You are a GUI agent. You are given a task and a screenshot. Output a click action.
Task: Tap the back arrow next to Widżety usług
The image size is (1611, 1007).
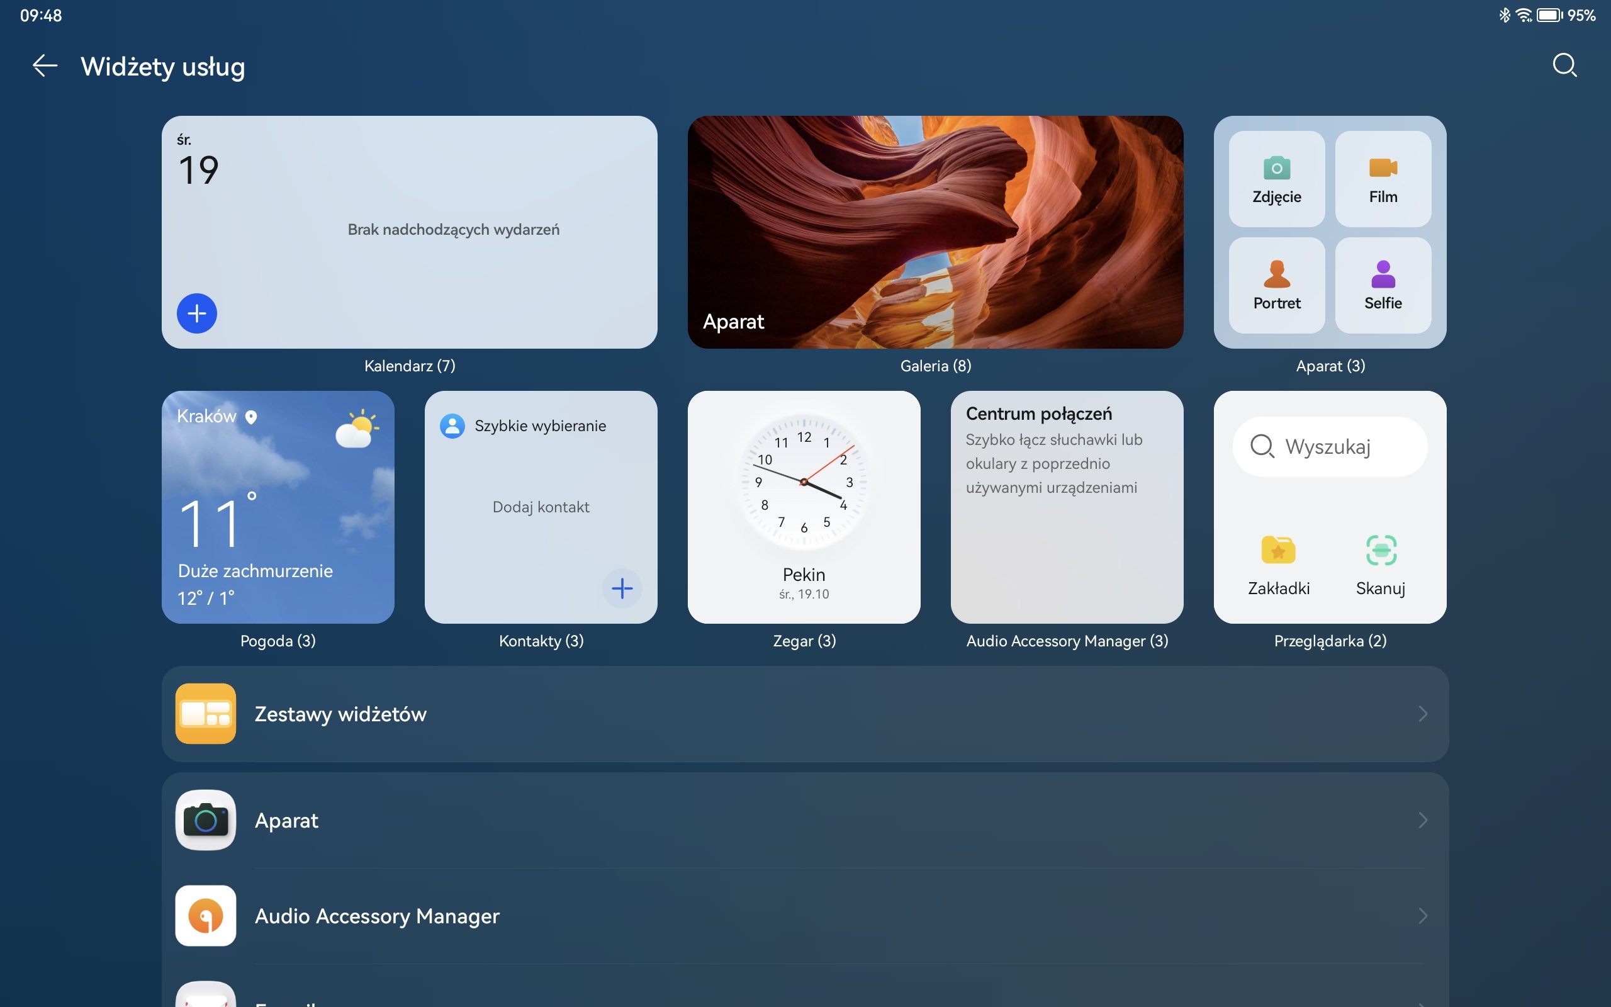(x=45, y=66)
